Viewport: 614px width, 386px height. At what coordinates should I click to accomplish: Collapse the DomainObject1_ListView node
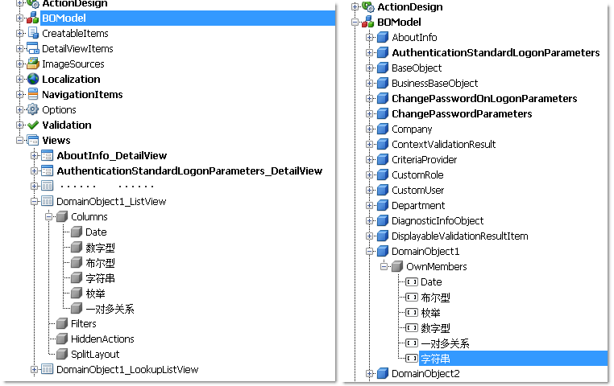coord(34,201)
